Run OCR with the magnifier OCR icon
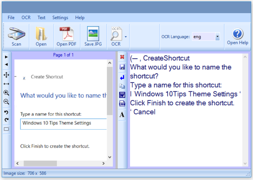This screenshot has height=180, width=253. (x=116, y=34)
